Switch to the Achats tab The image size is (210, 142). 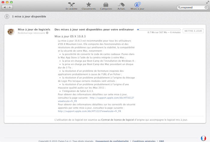tap(121, 6)
